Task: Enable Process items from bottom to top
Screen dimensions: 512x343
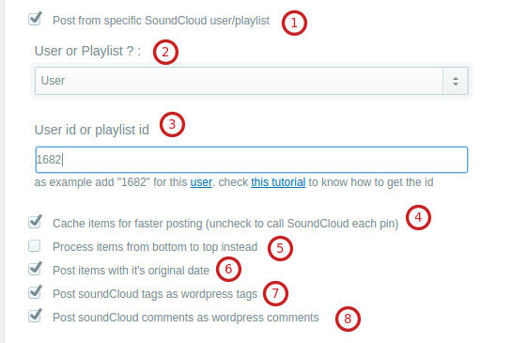Action: coord(35,246)
